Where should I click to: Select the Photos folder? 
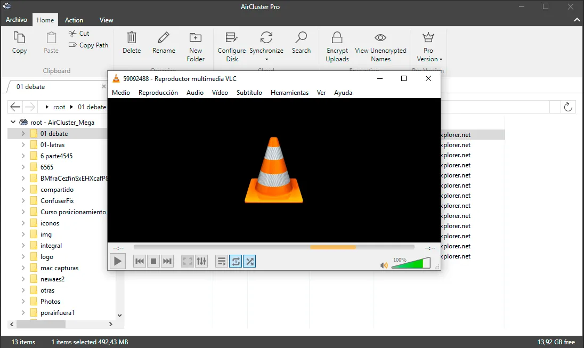[x=50, y=302]
